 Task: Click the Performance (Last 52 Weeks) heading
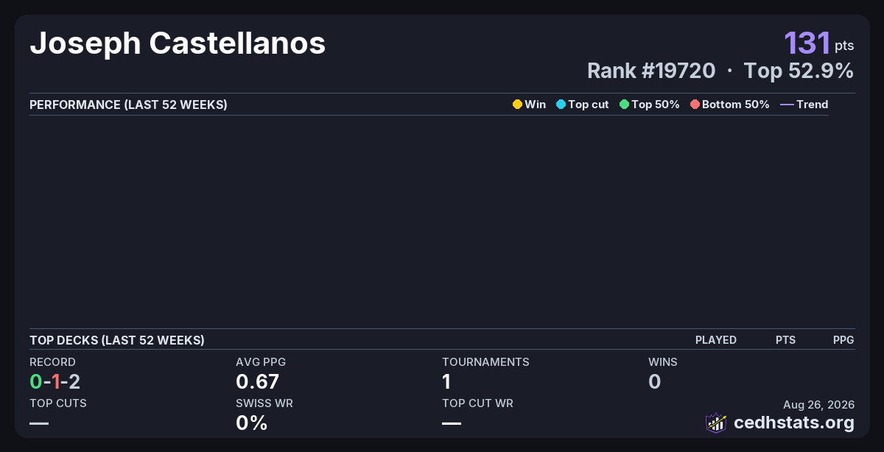(128, 105)
